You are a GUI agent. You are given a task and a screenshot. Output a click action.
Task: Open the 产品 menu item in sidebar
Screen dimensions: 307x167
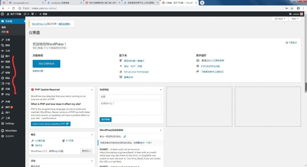13,83
